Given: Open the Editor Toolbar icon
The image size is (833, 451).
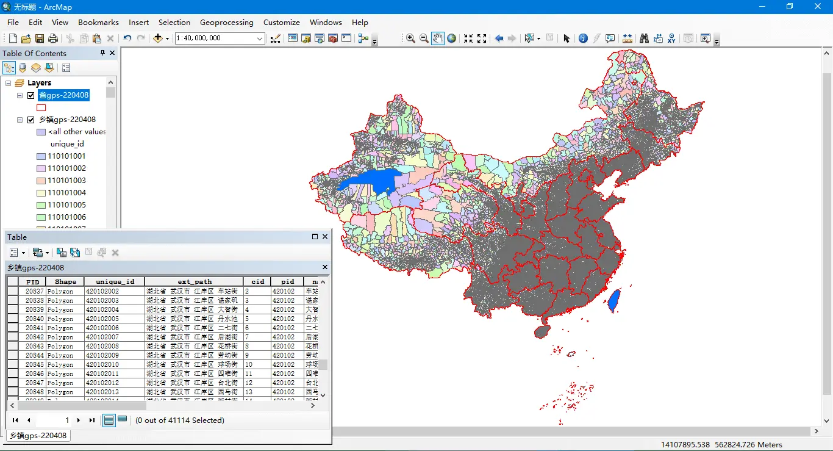Looking at the screenshot, I should 276,38.
